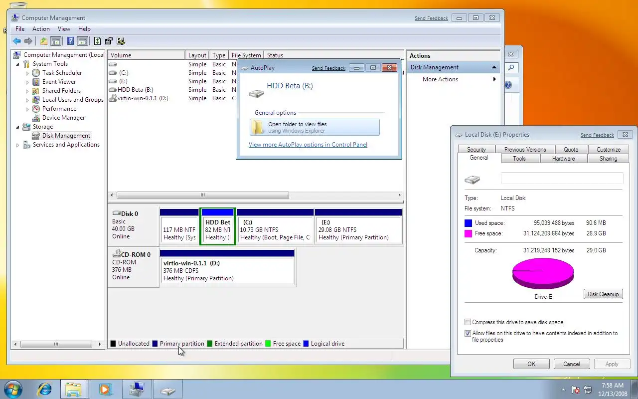The width and height of the screenshot is (638, 399).
Task: Select the Disk Management icon in tree
Action: click(x=36, y=136)
